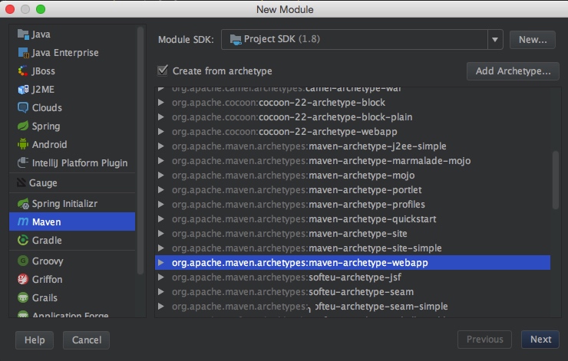The image size is (568, 361).
Task: Choose Java module type
Action: (x=72, y=34)
